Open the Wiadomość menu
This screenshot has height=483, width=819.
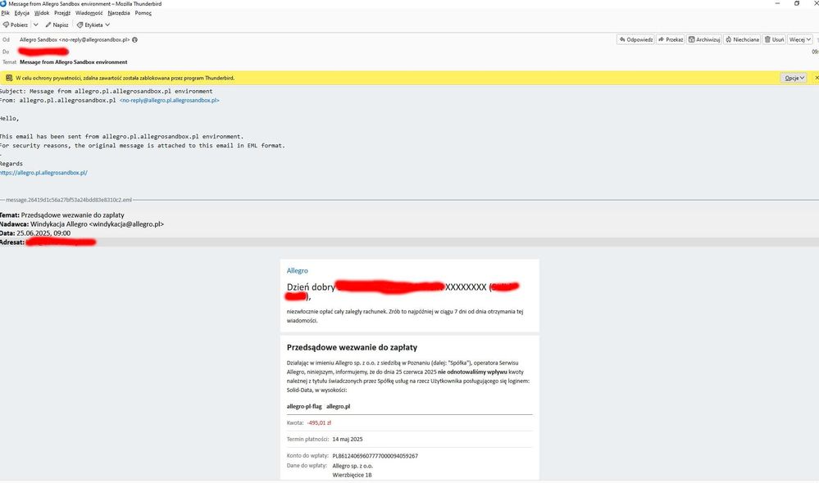(89, 13)
